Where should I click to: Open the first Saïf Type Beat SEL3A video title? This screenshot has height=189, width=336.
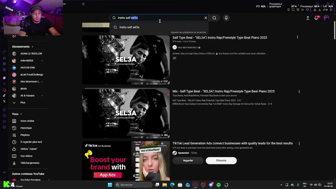pyautogui.click(x=220, y=38)
